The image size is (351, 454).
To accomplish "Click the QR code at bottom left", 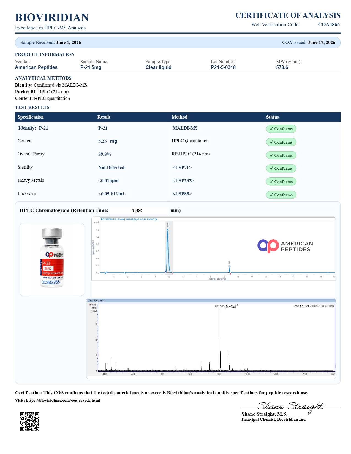I will [29, 421].
